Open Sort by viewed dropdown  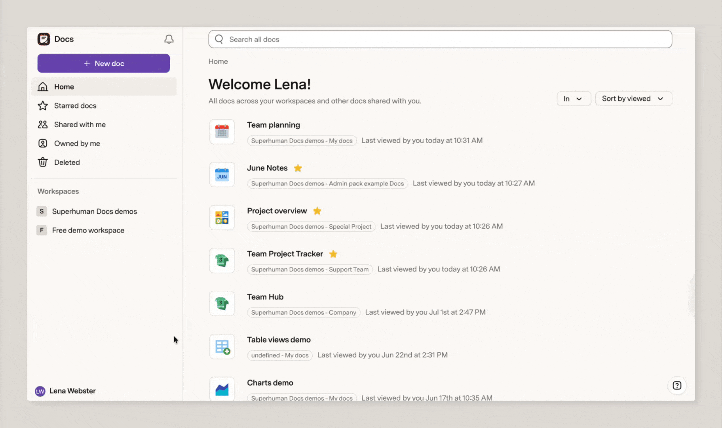(x=633, y=99)
